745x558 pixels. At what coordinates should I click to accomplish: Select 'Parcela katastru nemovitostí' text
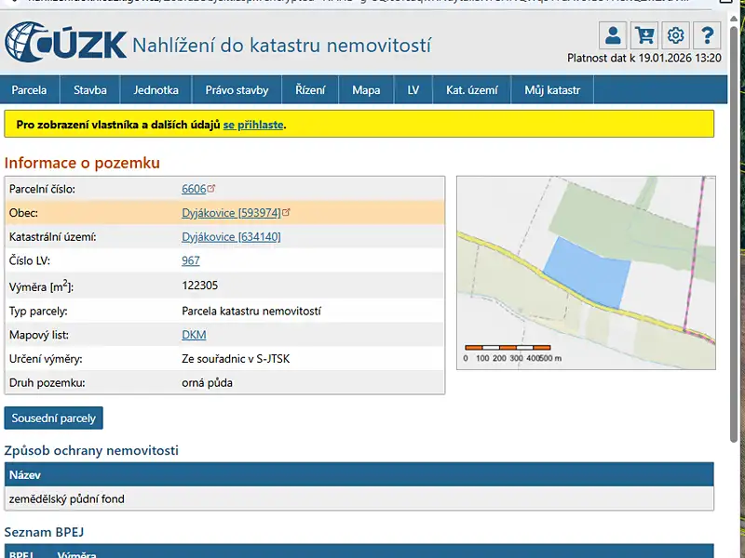[x=251, y=311]
